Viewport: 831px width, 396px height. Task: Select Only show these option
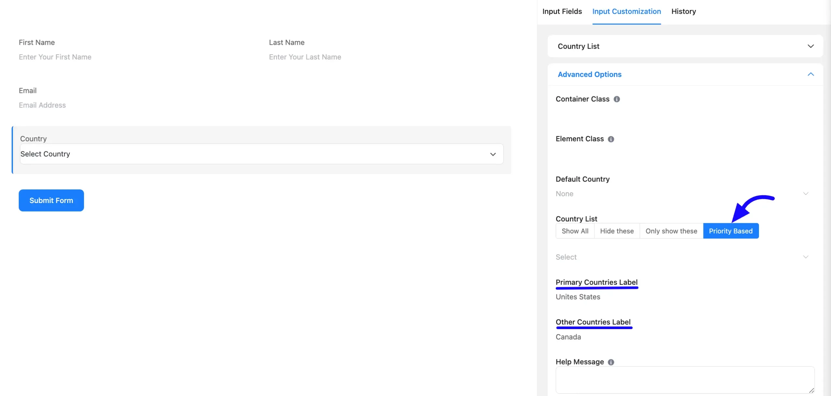671,231
